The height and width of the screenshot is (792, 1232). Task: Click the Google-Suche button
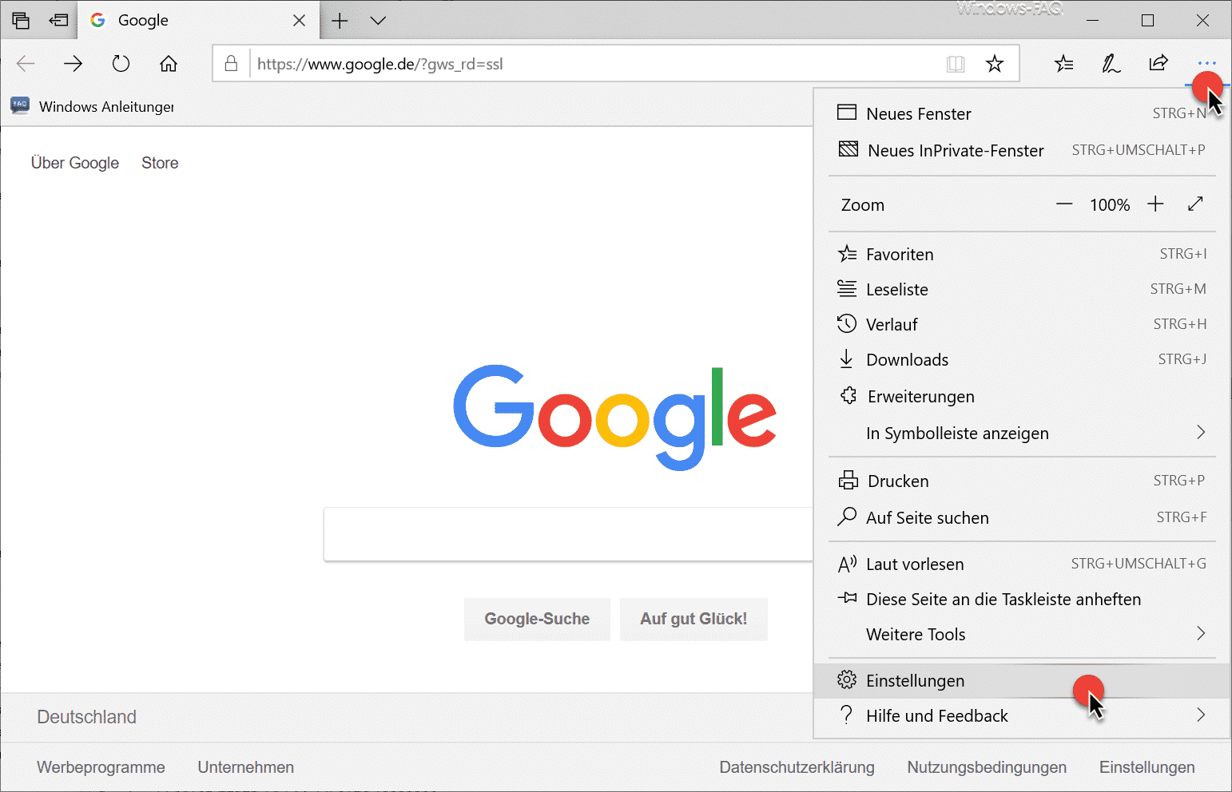point(537,619)
